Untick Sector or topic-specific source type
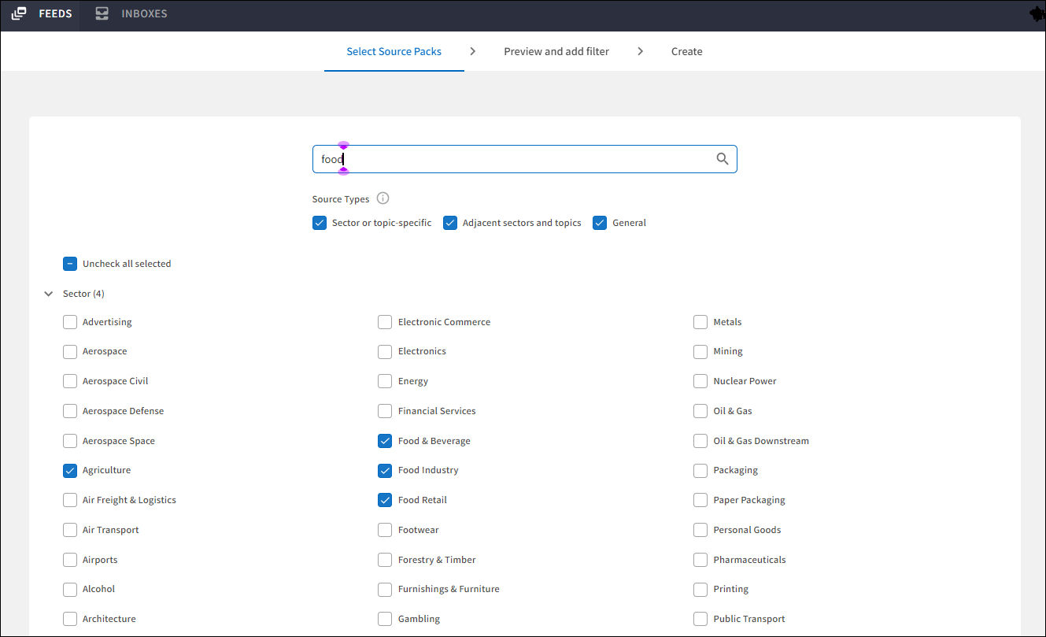The width and height of the screenshot is (1046, 637). [x=320, y=223]
